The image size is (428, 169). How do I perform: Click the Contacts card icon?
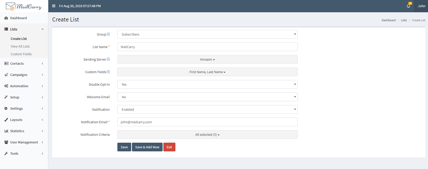pos(6,63)
